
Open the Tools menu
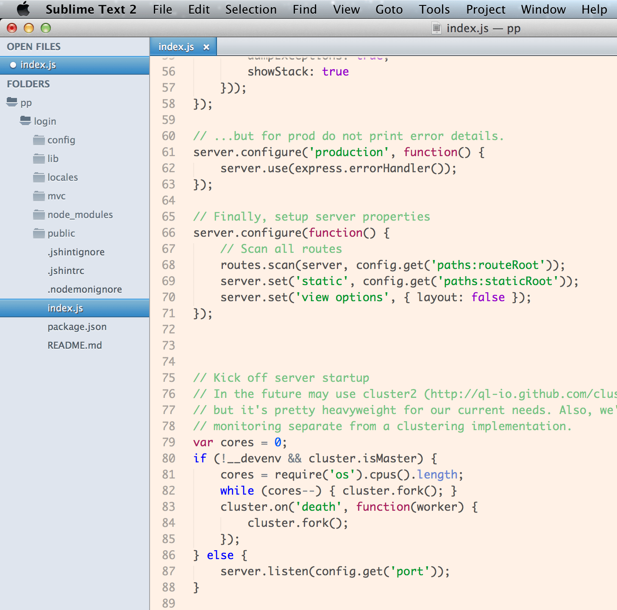(434, 9)
